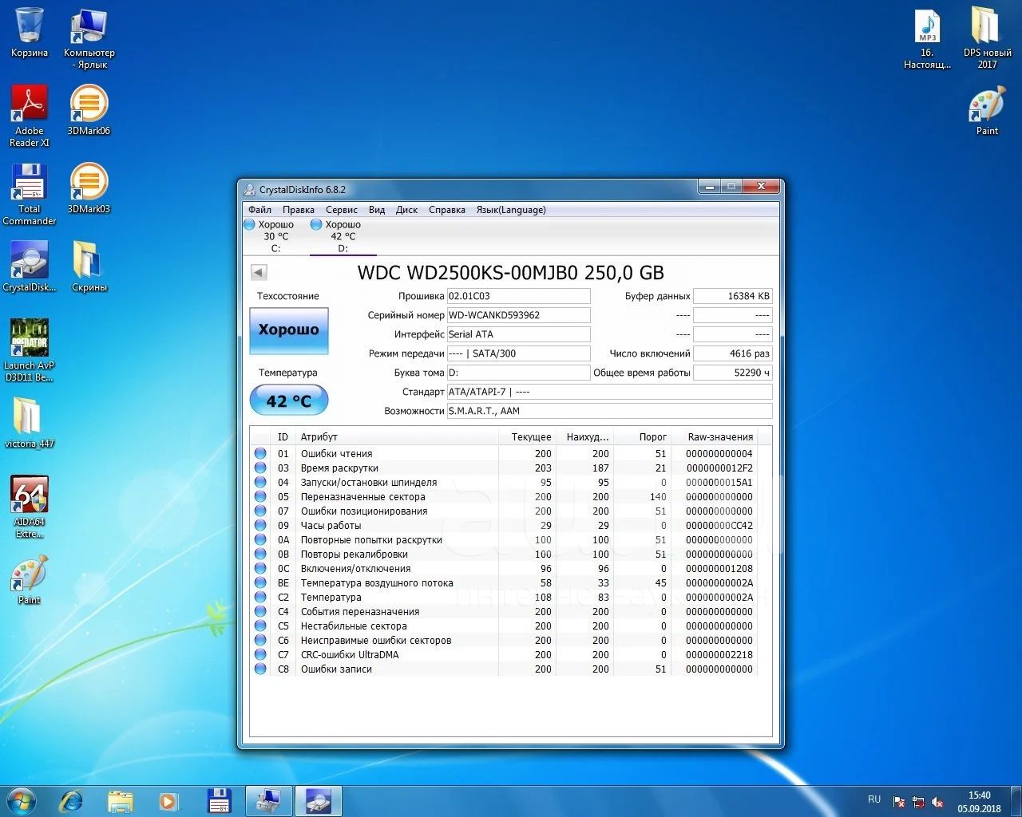Switch to CrystalDiskInfo taskbar button
The width and height of the screenshot is (1022, 817).
pyautogui.click(x=319, y=800)
